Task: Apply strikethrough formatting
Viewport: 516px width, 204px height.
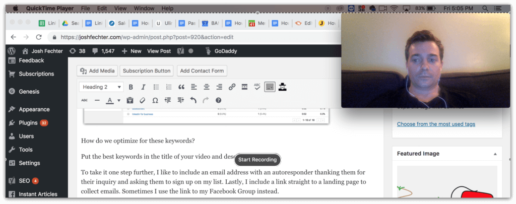Action: click(84, 100)
